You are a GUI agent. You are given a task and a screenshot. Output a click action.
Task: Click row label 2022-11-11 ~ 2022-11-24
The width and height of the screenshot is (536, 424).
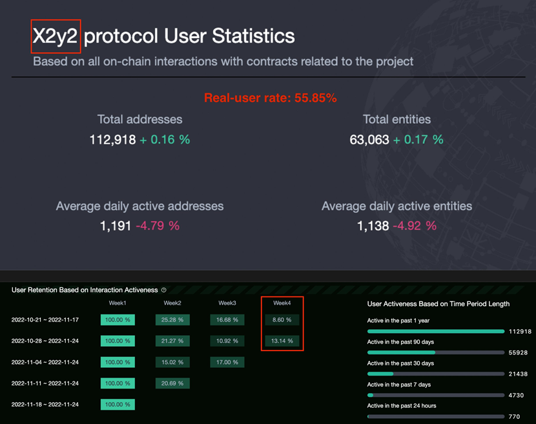(45, 383)
